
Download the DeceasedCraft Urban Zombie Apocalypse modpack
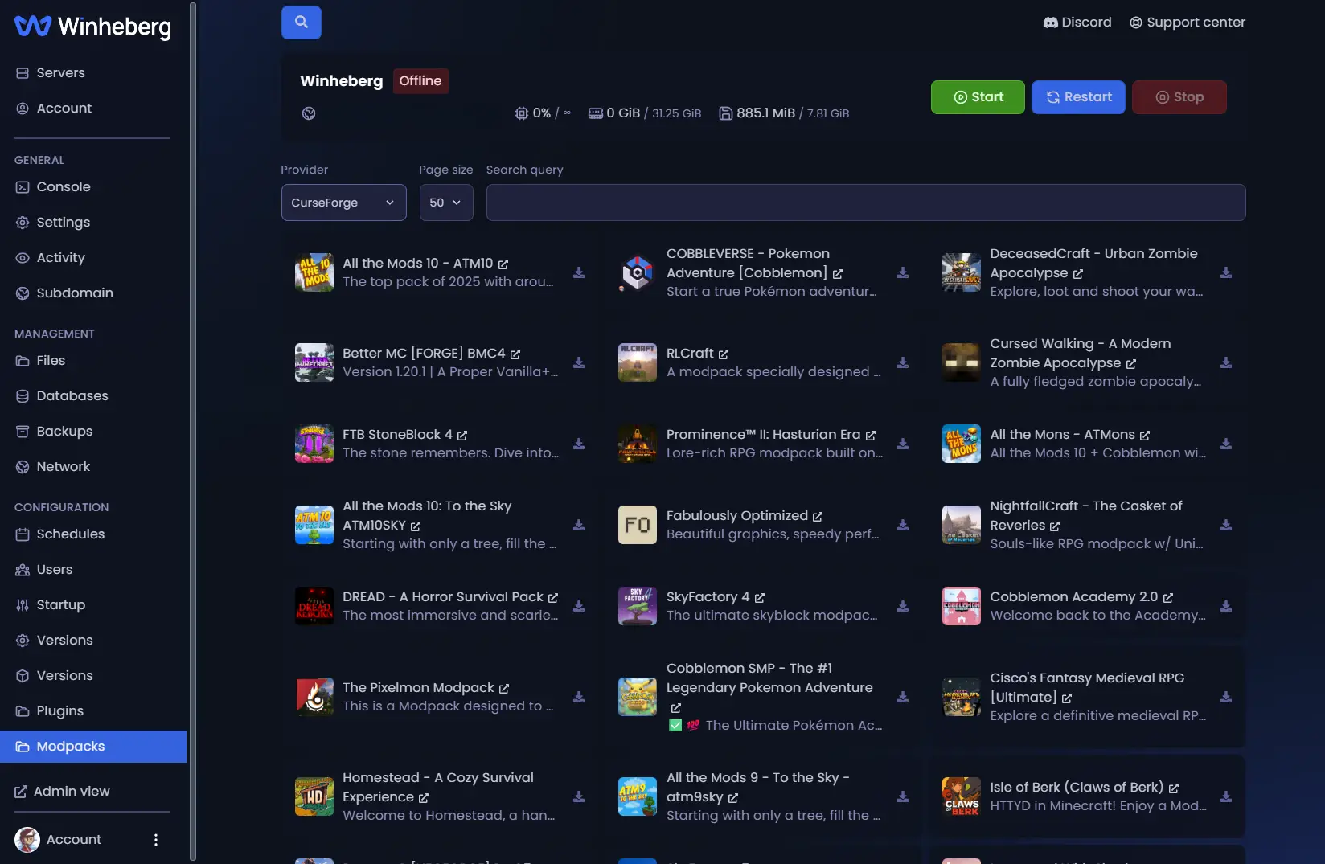(x=1226, y=272)
